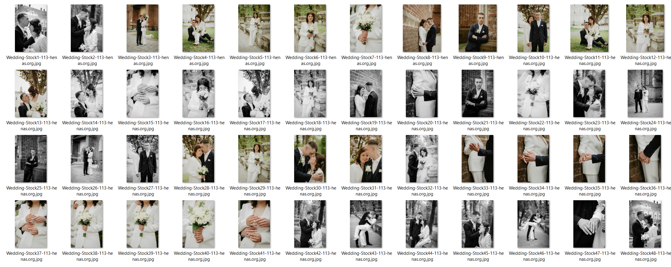
Task: Select the Wedding-Stock4 photo thumbnail
Action: (x=199, y=28)
